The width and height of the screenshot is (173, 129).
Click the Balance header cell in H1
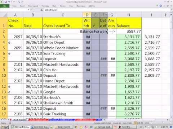pyautogui.click(x=129, y=23)
